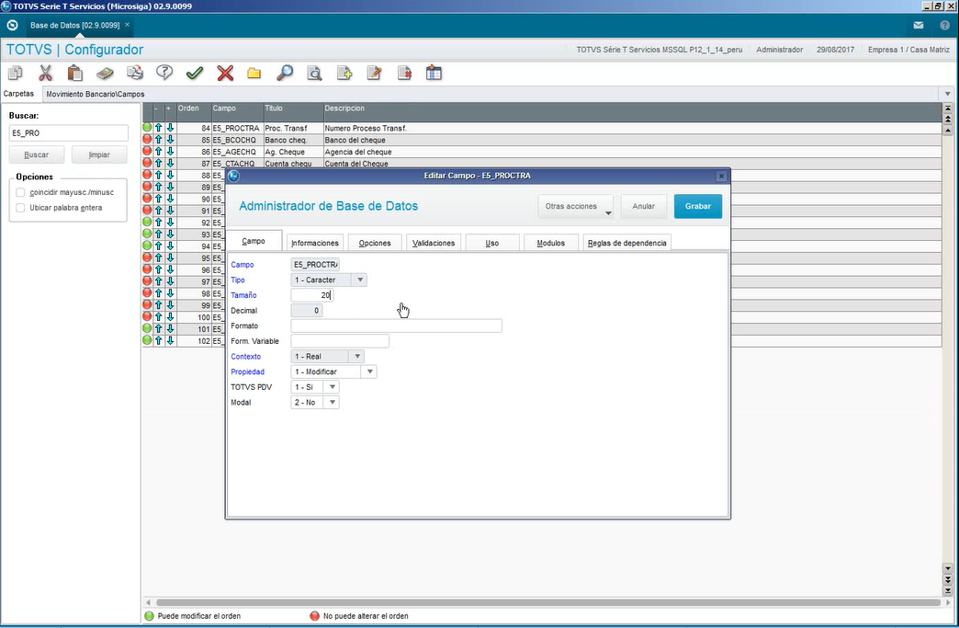This screenshot has width=959, height=628.
Task: Click the Buscar search text field
Action: pyautogui.click(x=69, y=132)
